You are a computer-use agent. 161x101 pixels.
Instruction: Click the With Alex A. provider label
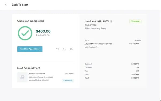[69, 73]
